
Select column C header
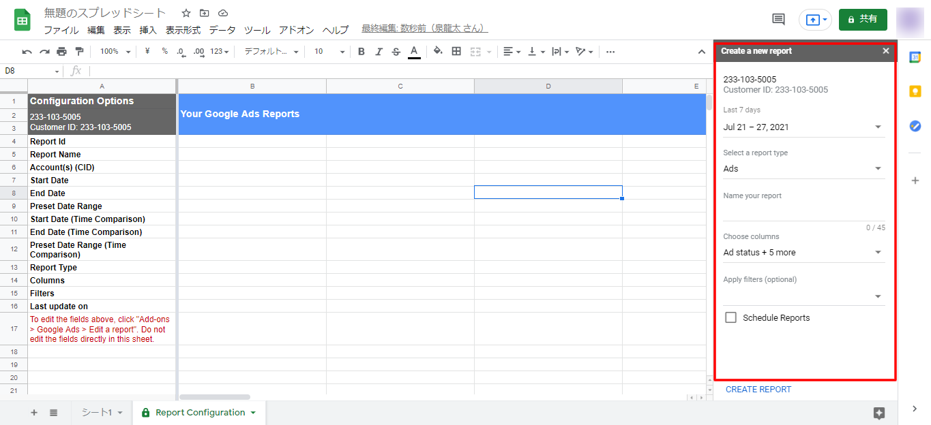(400, 86)
